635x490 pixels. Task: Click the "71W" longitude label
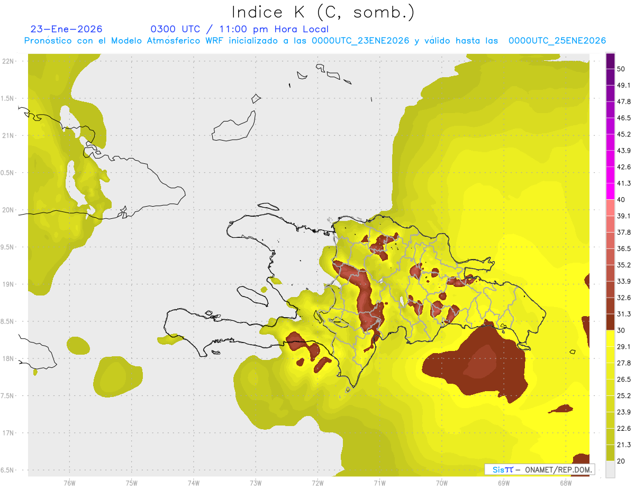379,483
